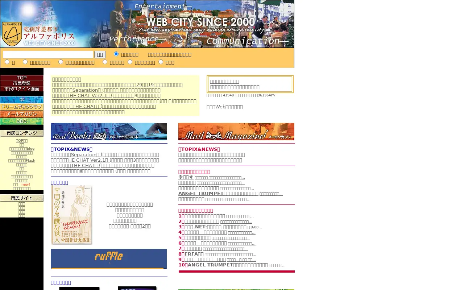Open the Web link beneath the page view counter
Image resolution: width=464 pixels, height=290 pixels.
225,107
